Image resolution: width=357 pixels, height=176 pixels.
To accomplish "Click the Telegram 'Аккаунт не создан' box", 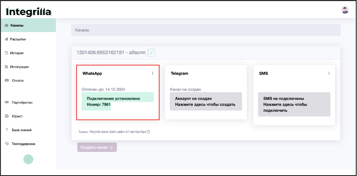I will click(x=206, y=101).
